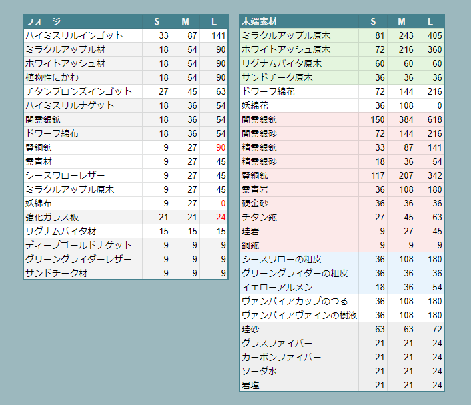This screenshot has height=405, width=471.
Task: Click the ドワーフ綿花 cell
Action: pos(300,91)
